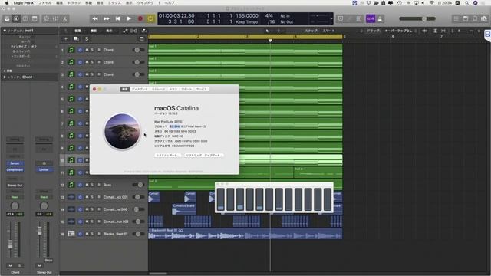Show automation icon in tracks menu bar
The image size is (491, 276).
click(x=125, y=31)
